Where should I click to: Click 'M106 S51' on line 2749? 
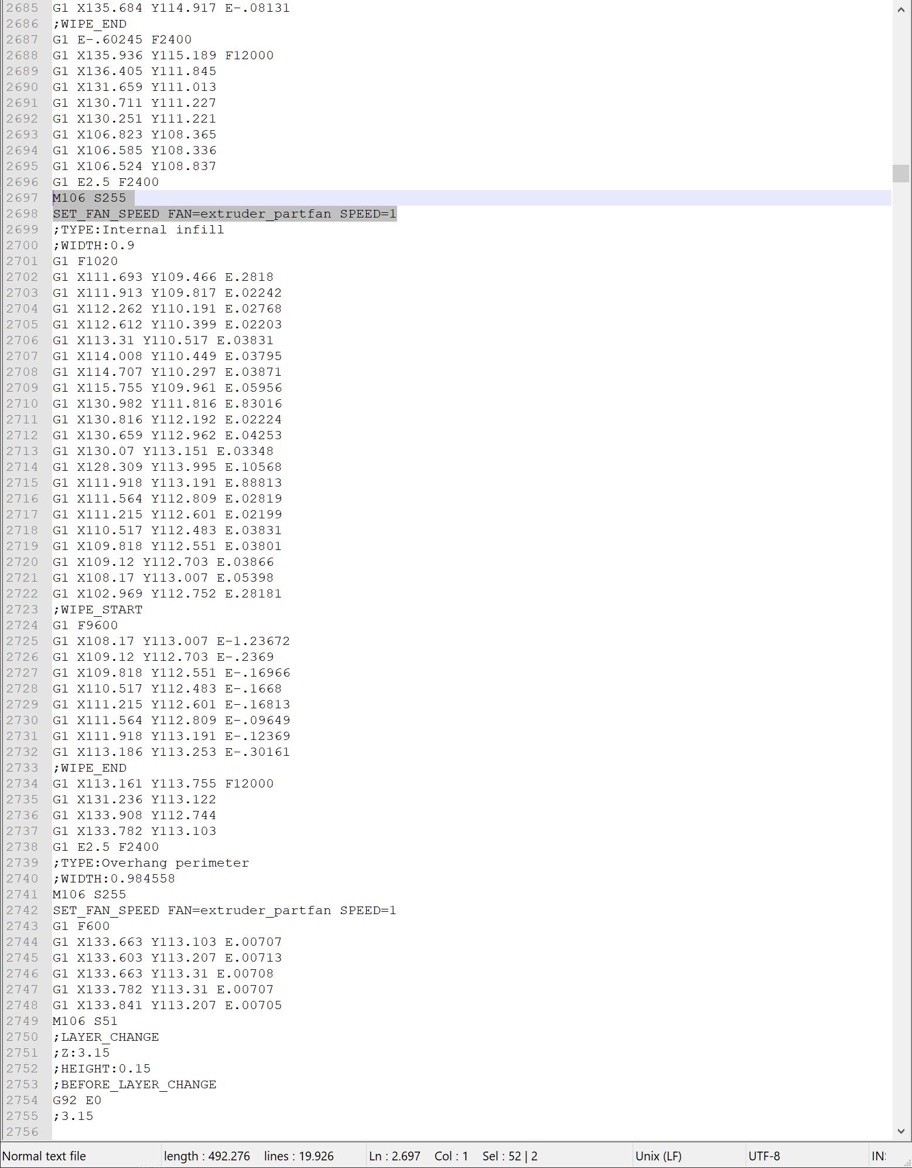pyautogui.click(x=85, y=1021)
